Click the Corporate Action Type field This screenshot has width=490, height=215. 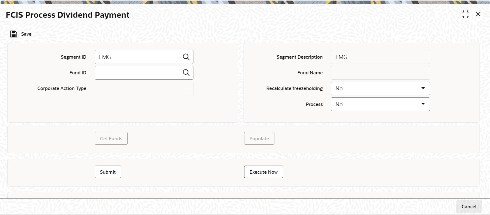pyautogui.click(x=144, y=88)
